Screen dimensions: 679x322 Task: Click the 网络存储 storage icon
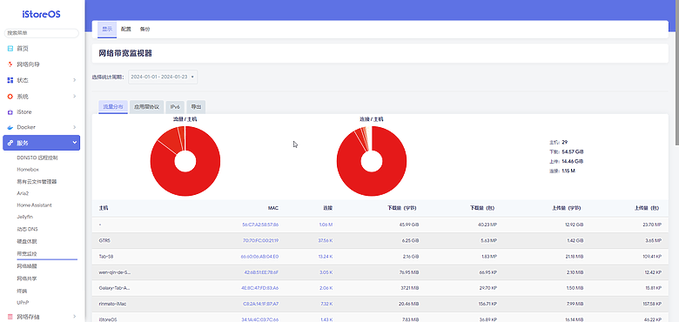coord(10,317)
